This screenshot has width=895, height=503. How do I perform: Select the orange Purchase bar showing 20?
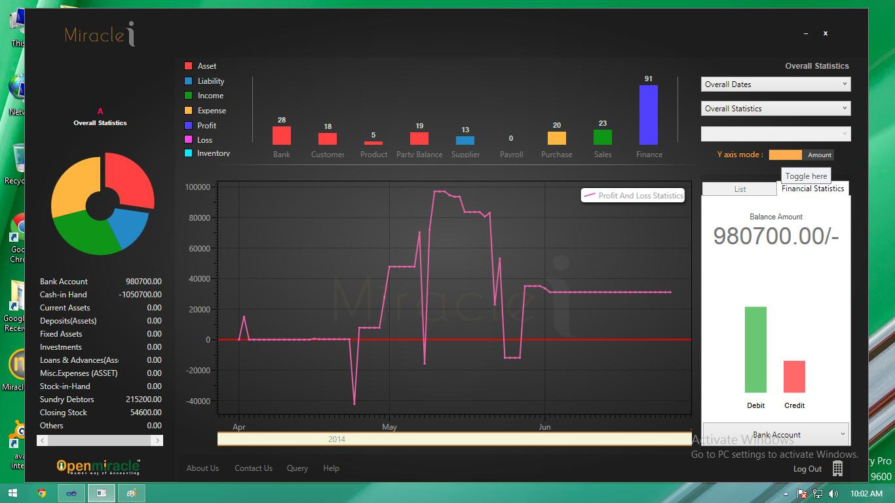[557, 138]
